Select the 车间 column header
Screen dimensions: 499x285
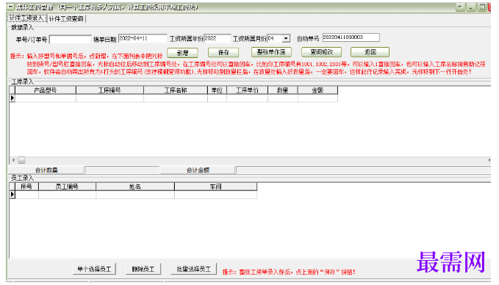[215, 187]
